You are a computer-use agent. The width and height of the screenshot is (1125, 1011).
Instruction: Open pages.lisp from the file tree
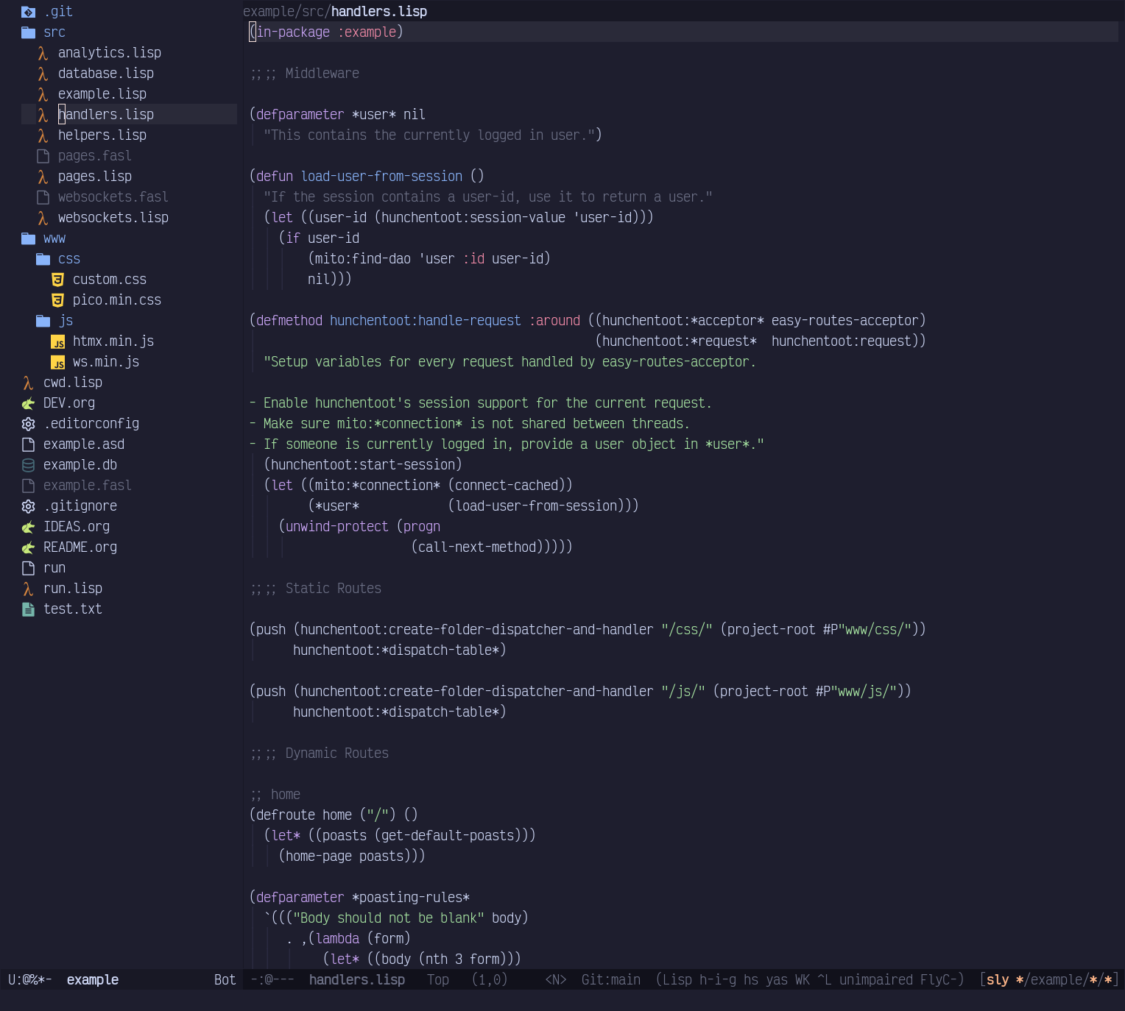coord(95,177)
